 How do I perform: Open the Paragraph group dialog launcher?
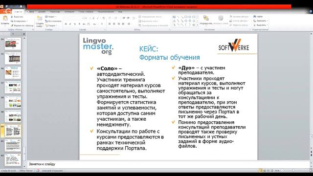(169, 29)
